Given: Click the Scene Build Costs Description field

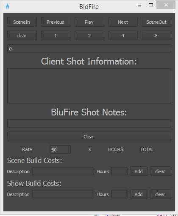Looking at the screenshot, I should click(63, 171).
